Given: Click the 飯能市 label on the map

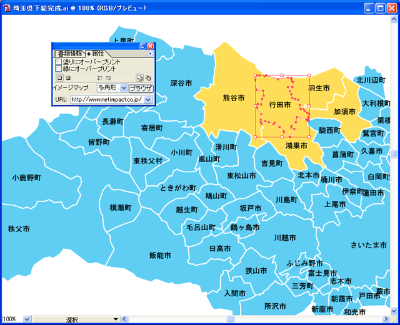Looking at the screenshot, I should coord(160,255).
